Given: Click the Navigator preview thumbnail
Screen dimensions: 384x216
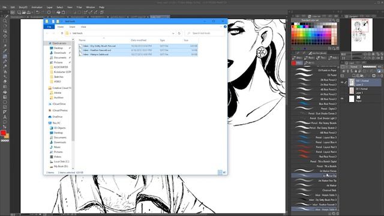Looking at the screenshot, I should 362,35.
